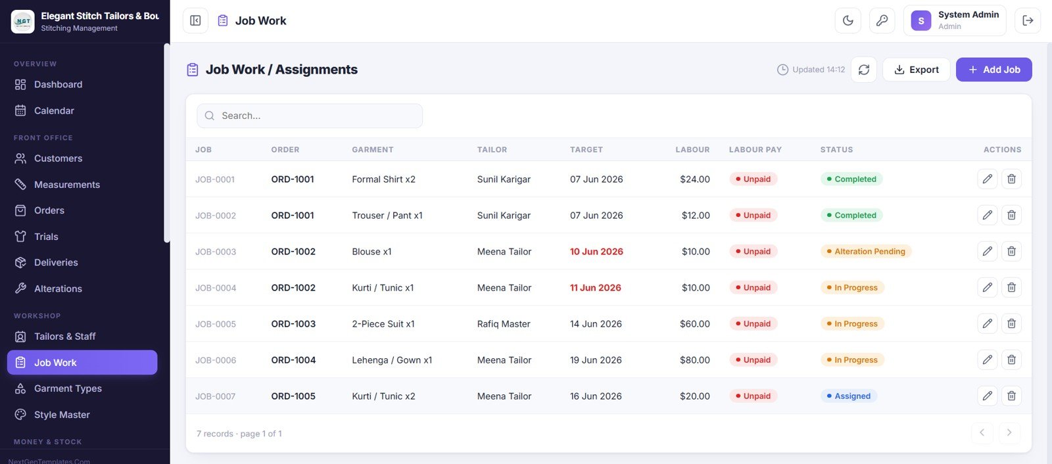The image size is (1052, 464).
Task: Edit job JOB-0007
Action: point(988,396)
